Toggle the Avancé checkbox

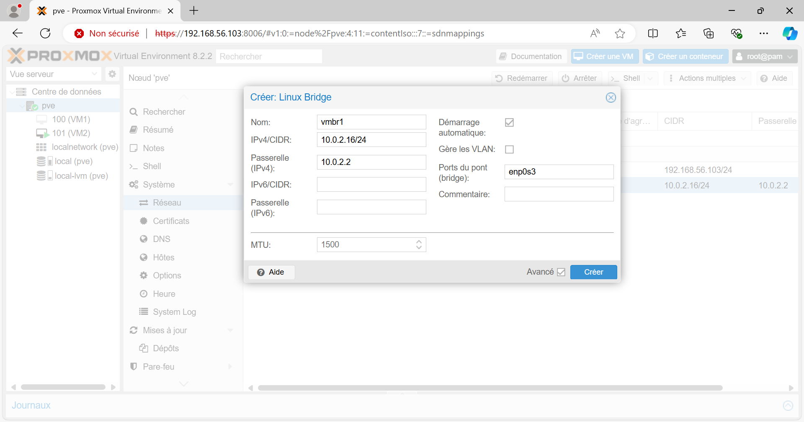point(561,272)
